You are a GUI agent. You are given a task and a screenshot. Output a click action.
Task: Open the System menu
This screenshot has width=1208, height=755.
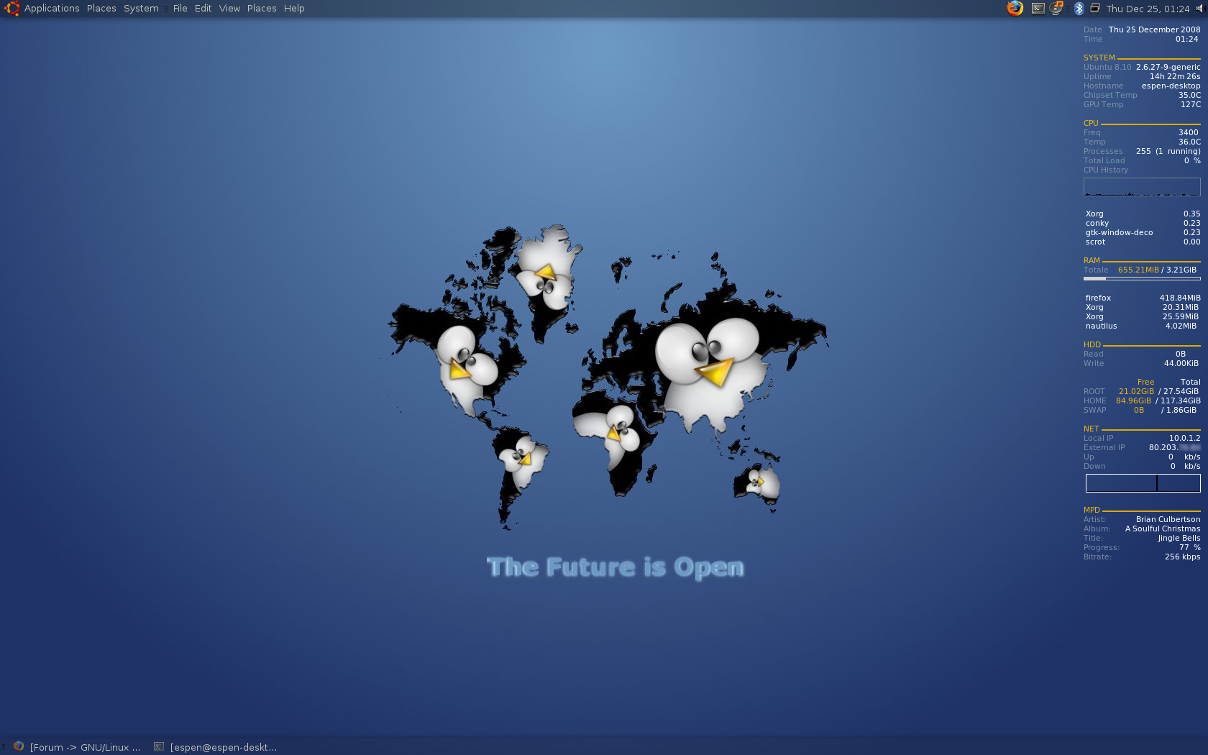point(141,9)
